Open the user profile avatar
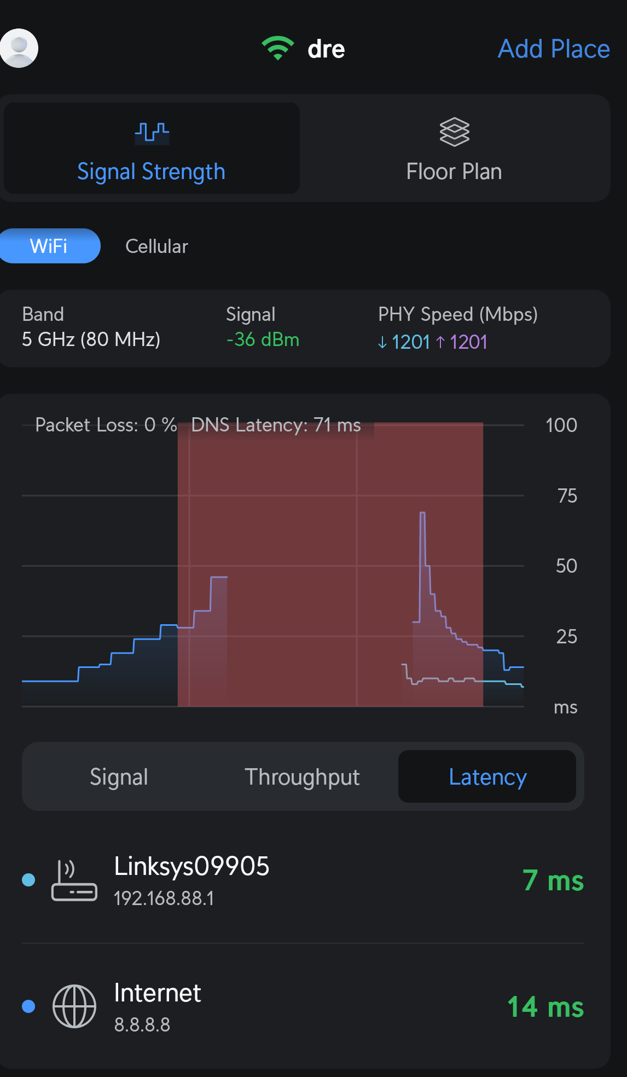 click(x=19, y=48)
